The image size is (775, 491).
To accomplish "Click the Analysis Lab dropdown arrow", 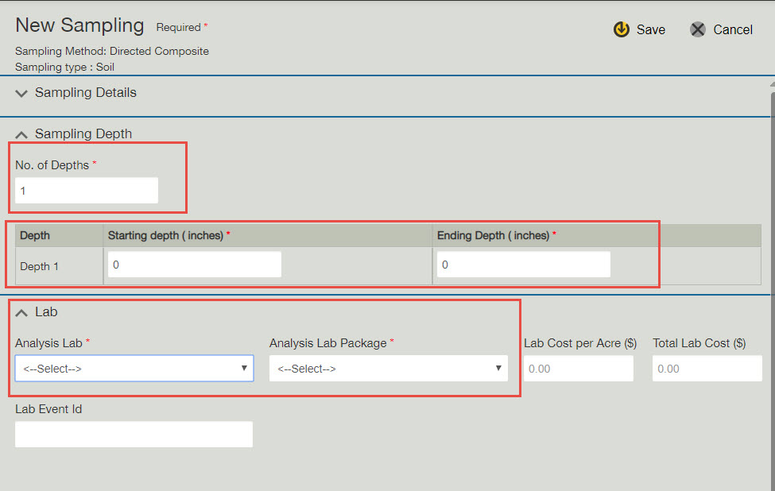I will [x=244, y=368].
